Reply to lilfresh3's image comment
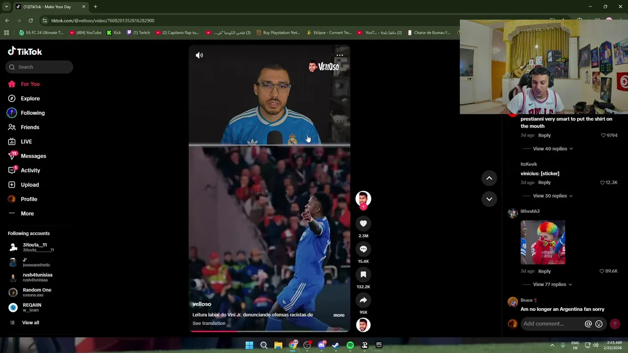This screenshot has height=353, width=628. tap(544, 271)
